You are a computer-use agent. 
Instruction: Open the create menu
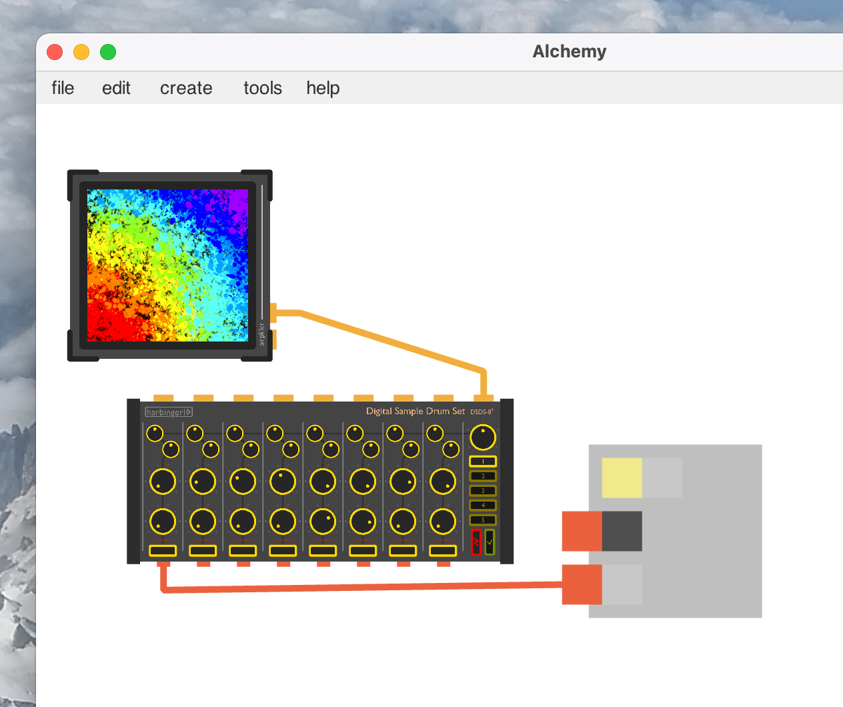186,88
